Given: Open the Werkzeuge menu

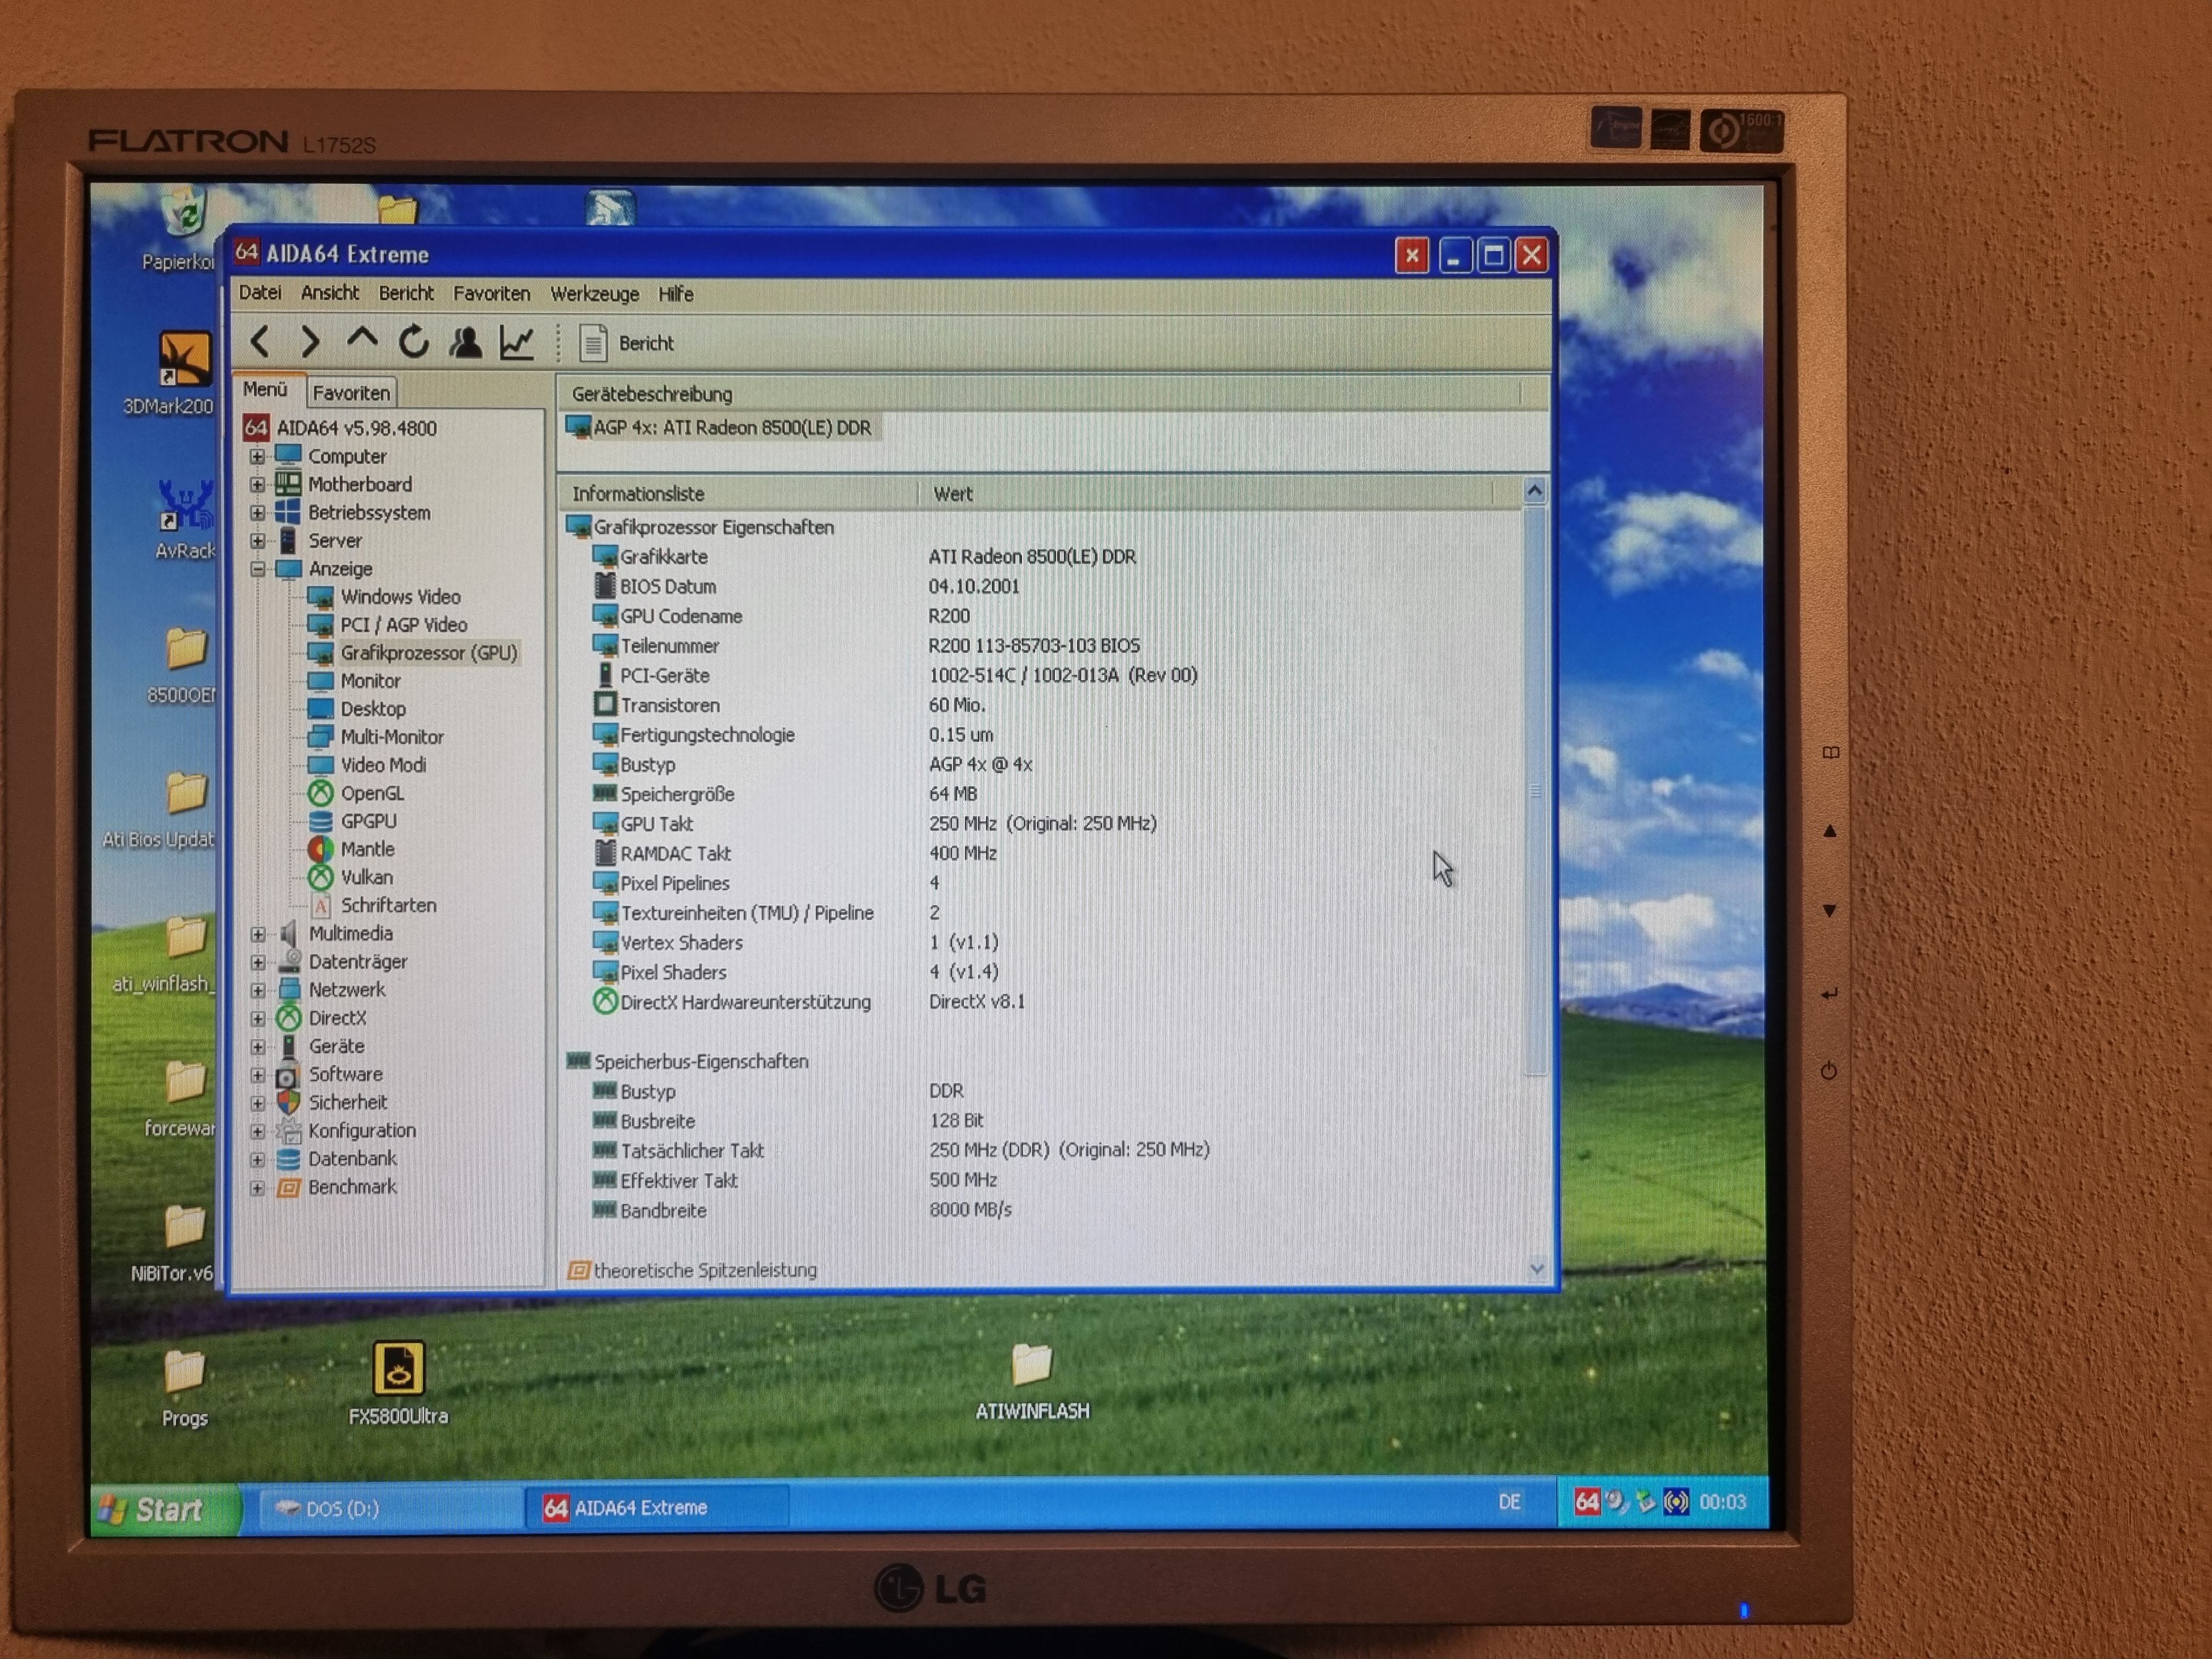Looking at the screenshot, I should coord(595,294).
